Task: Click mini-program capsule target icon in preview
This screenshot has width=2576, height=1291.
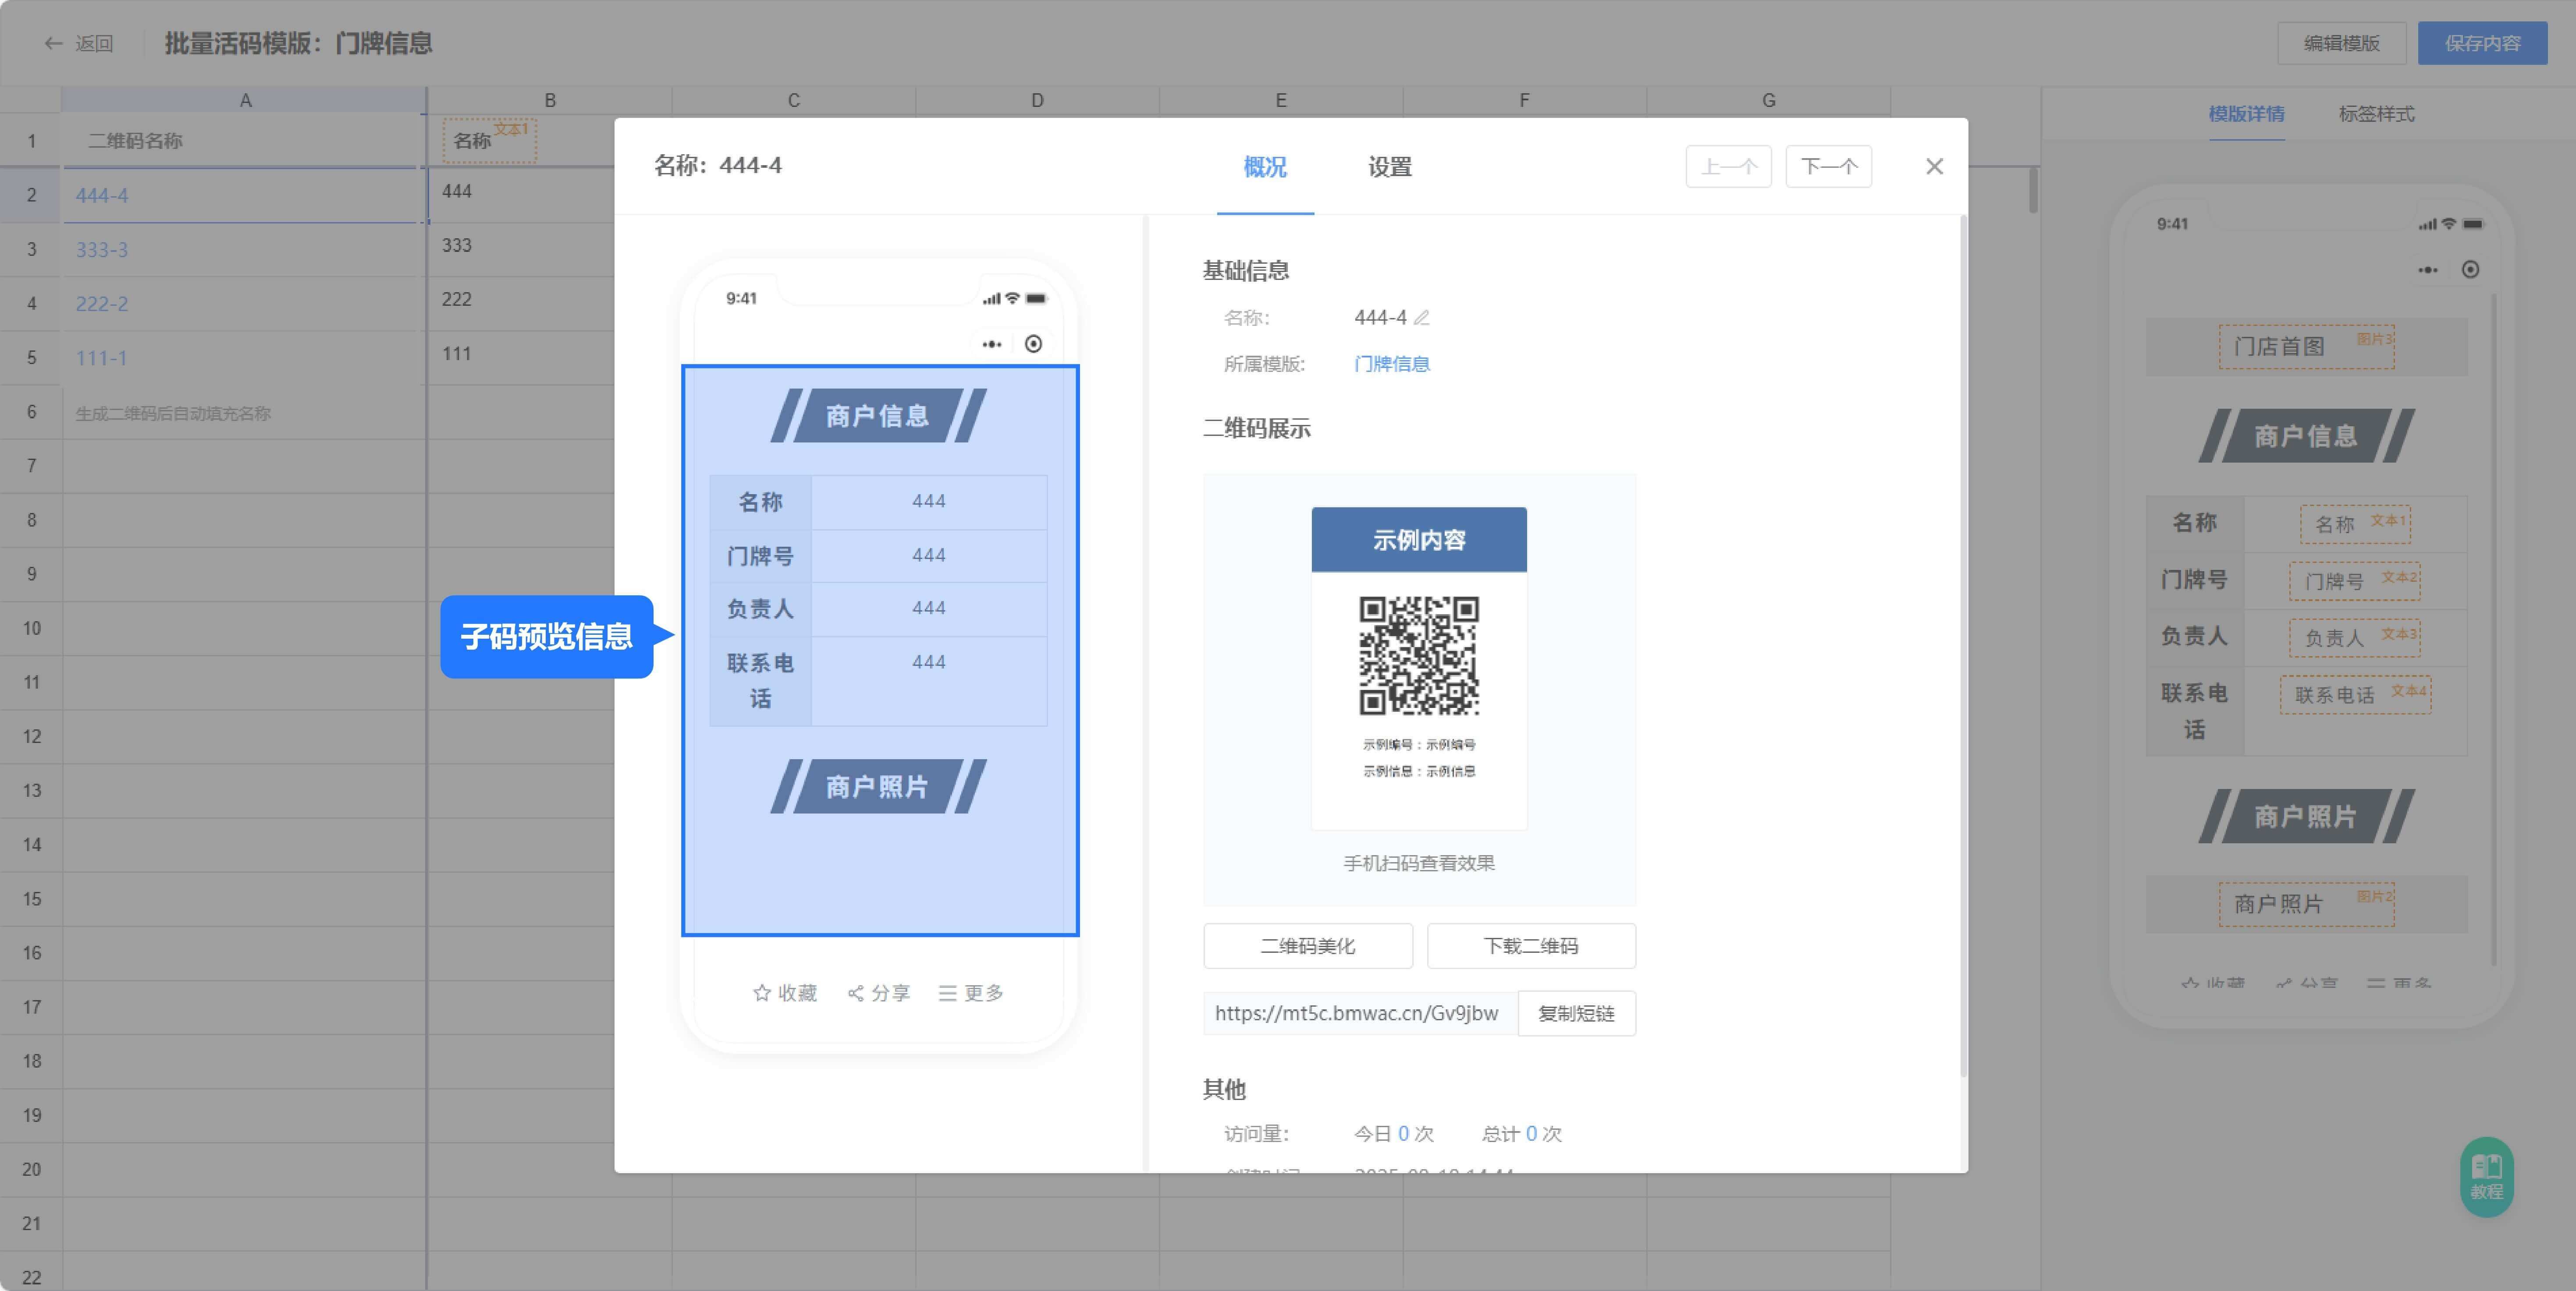Action: point(1033,344)
